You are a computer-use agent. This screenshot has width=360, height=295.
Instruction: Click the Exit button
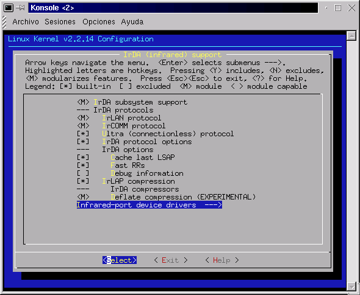tap(171, 260)
